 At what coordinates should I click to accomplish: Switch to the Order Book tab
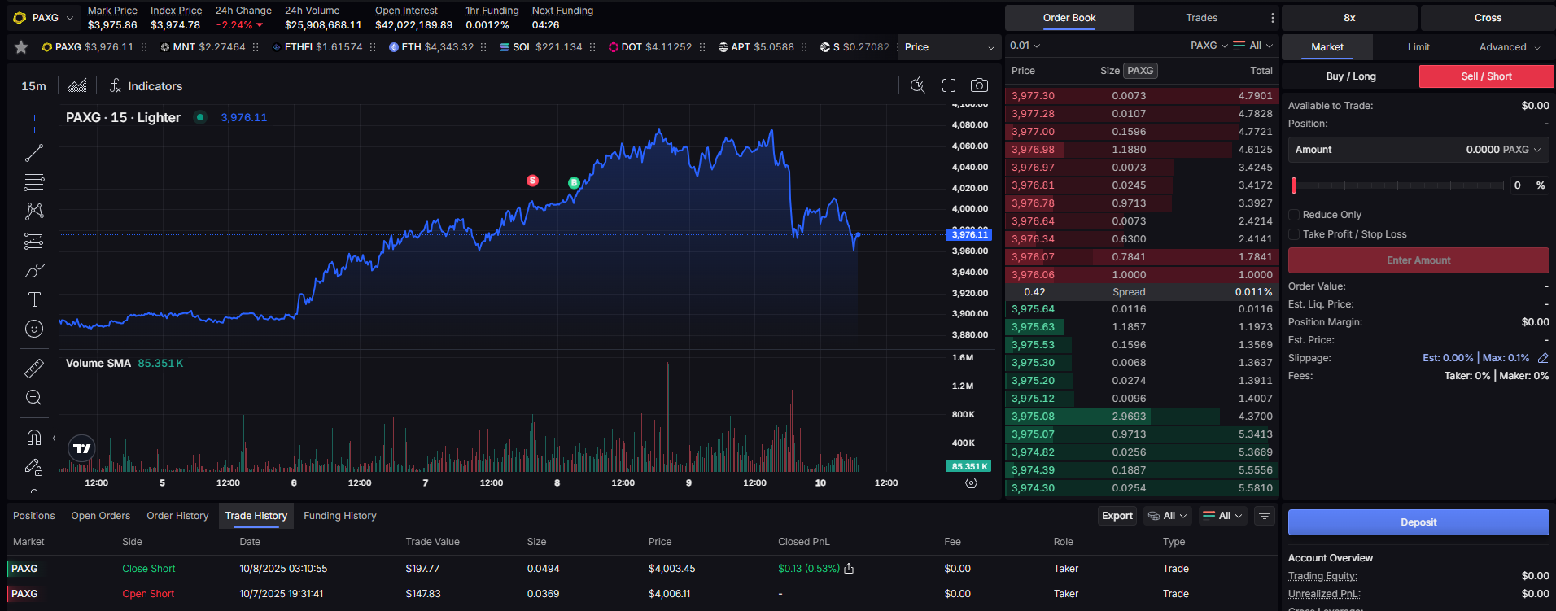coord(1069,18)
